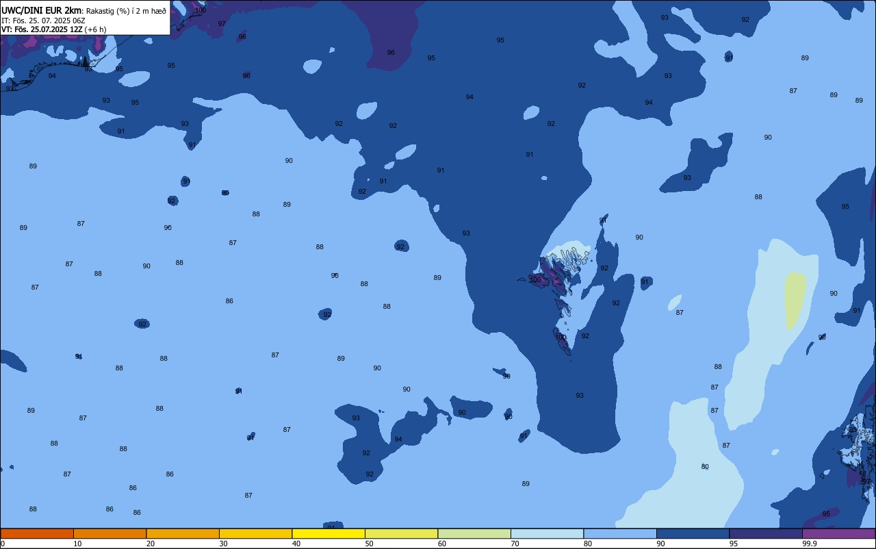Click the purple legend swatch above 99.9
Screen dimensions: 876x549
[x=838, y=533]
